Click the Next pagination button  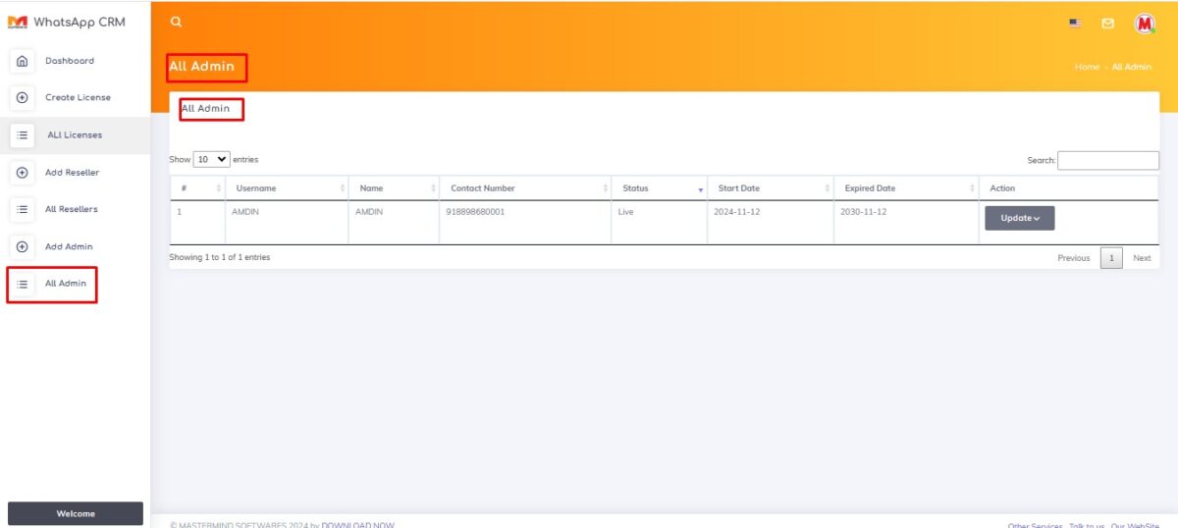1142,258
